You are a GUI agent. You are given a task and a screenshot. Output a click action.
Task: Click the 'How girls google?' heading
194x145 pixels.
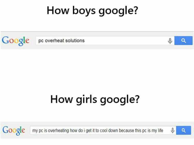point(95,99)
